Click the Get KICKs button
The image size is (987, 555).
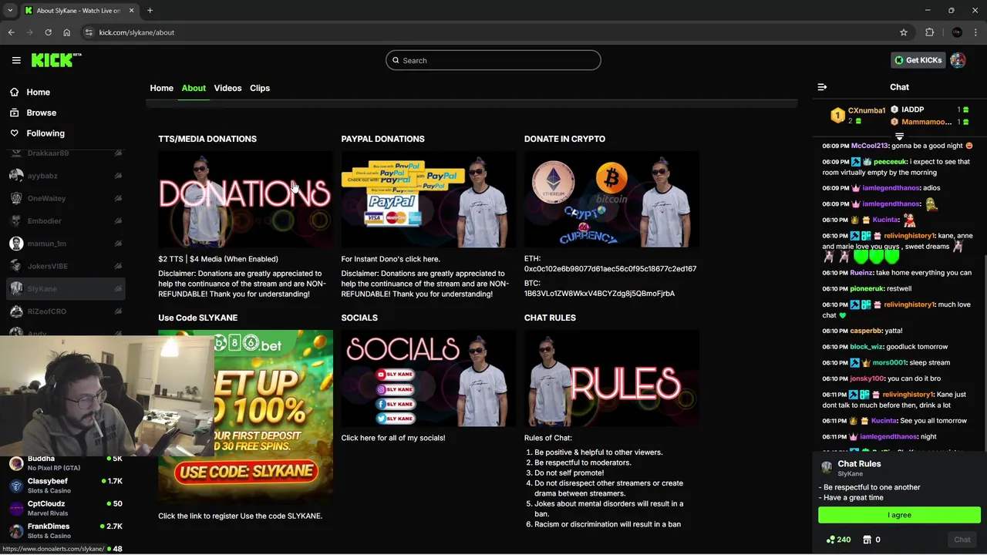[917, 60]
